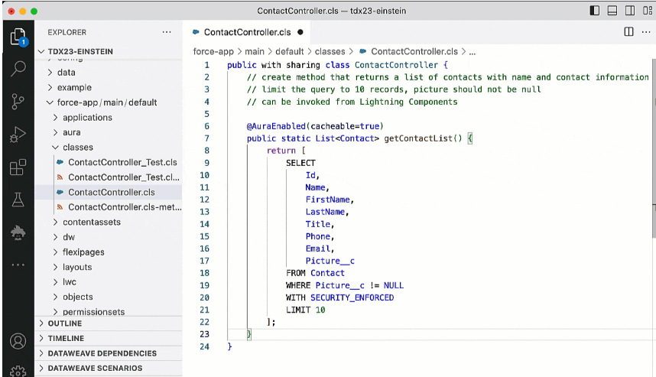The width and height of the screenshot is (656, 377).
Task: Open the Explorer view icon
Action: click(18, 37)
